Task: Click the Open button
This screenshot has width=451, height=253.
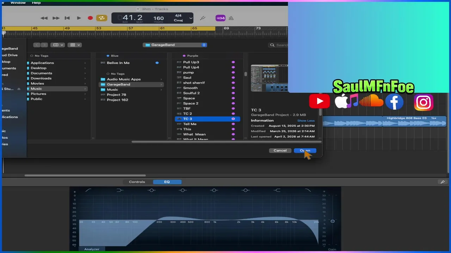Action: [305, 150]
